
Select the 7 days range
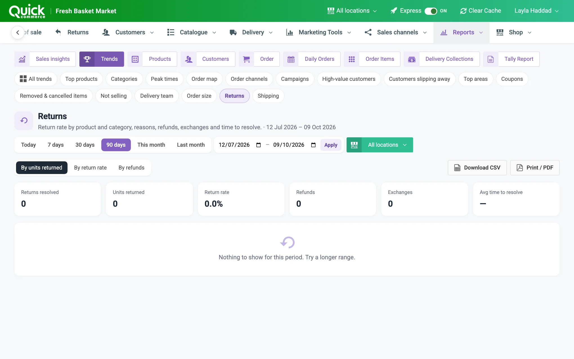click(56, 145)
